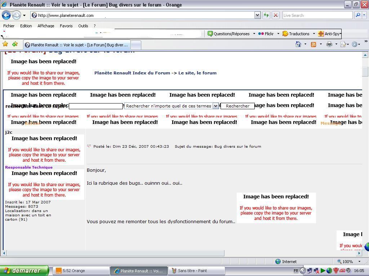Click the green play arrow tray icon
Viewport: 369px width, 276px height.
pyautogui.click(x=323, y=271)
